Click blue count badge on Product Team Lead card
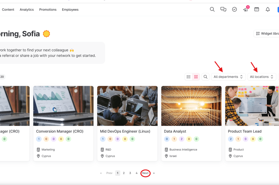The height and width of the screenshot is (185, 279). pyautogui.click(x=231, y=139)
